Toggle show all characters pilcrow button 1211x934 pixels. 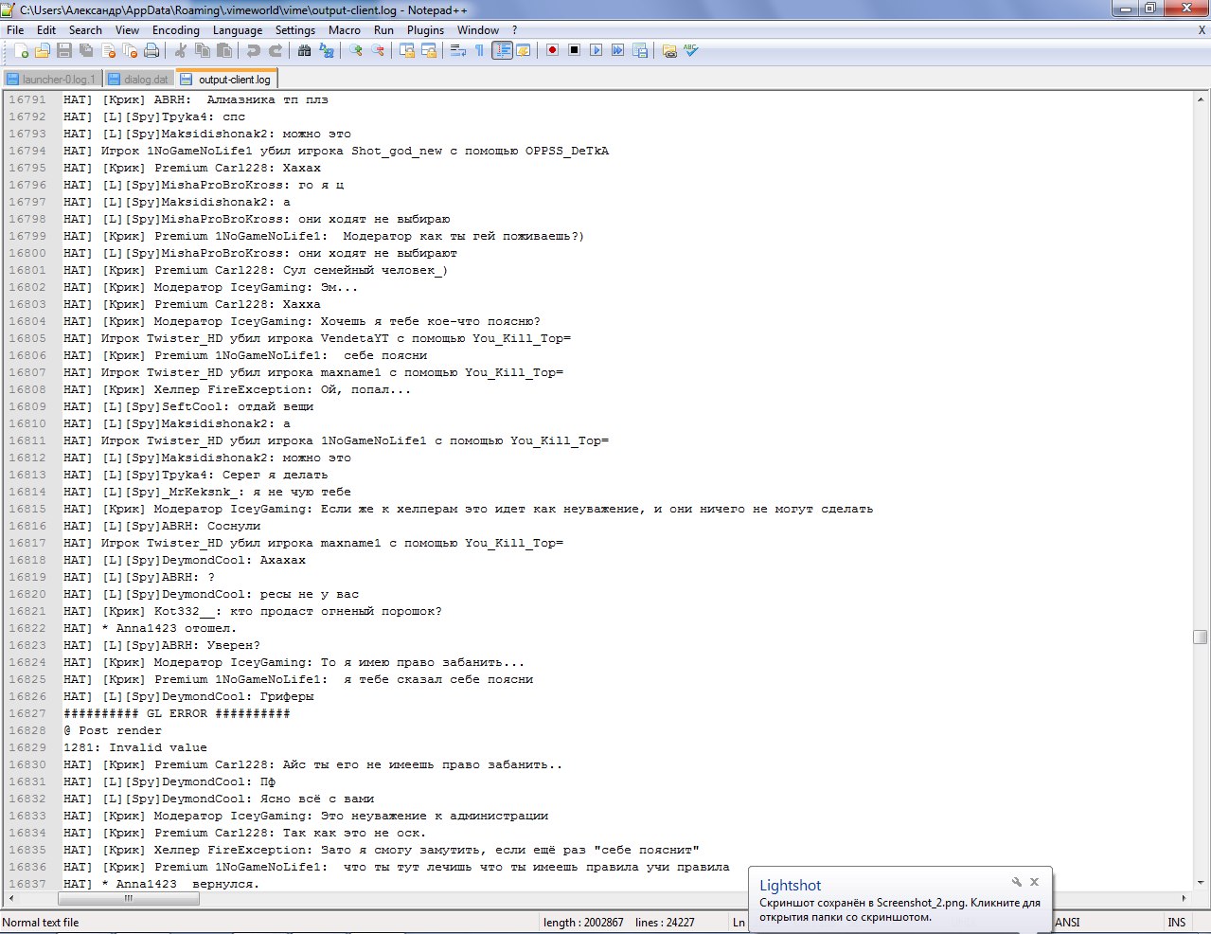point(479,51)
